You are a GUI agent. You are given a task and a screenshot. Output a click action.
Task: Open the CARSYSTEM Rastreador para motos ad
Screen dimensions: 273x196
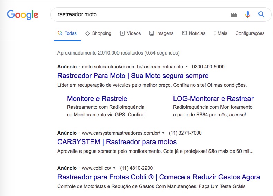(117, 142)
